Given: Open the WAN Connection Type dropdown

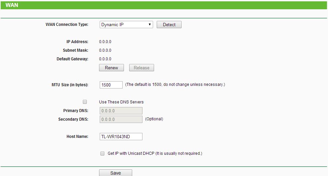Looking at the screenshot, I should pyautogui.click(x=126, y=25).
